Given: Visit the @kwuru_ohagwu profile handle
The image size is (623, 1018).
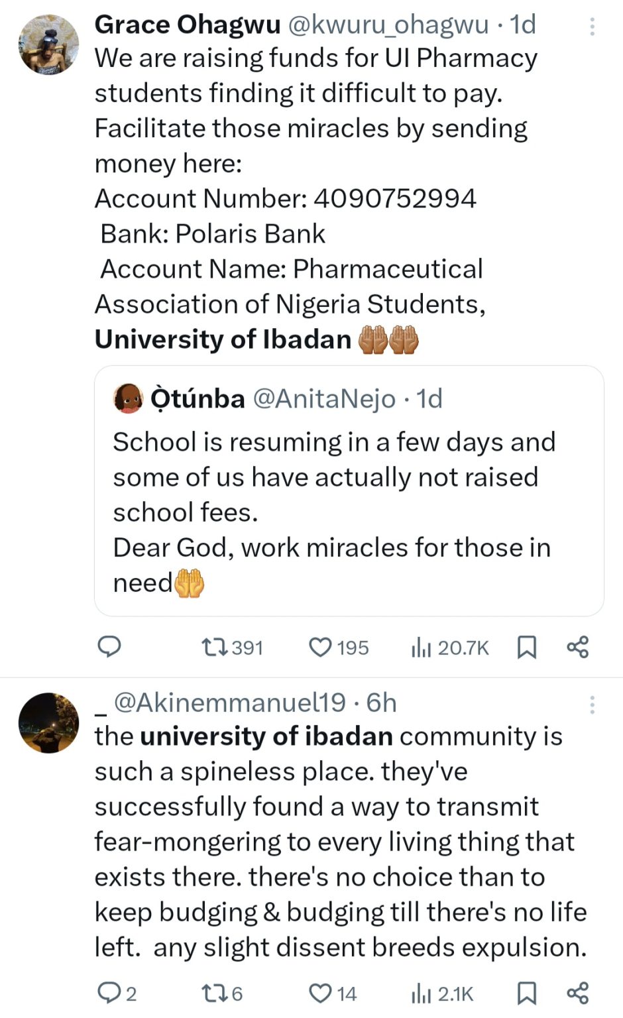Looking at the screenshot, I should [x=388, y=25].
